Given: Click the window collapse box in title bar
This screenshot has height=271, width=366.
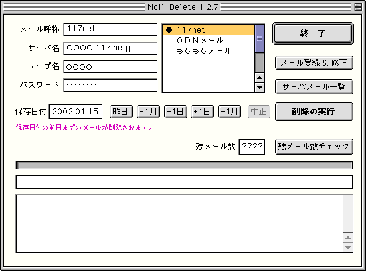Looking at the screenshot, I should 358,7.
